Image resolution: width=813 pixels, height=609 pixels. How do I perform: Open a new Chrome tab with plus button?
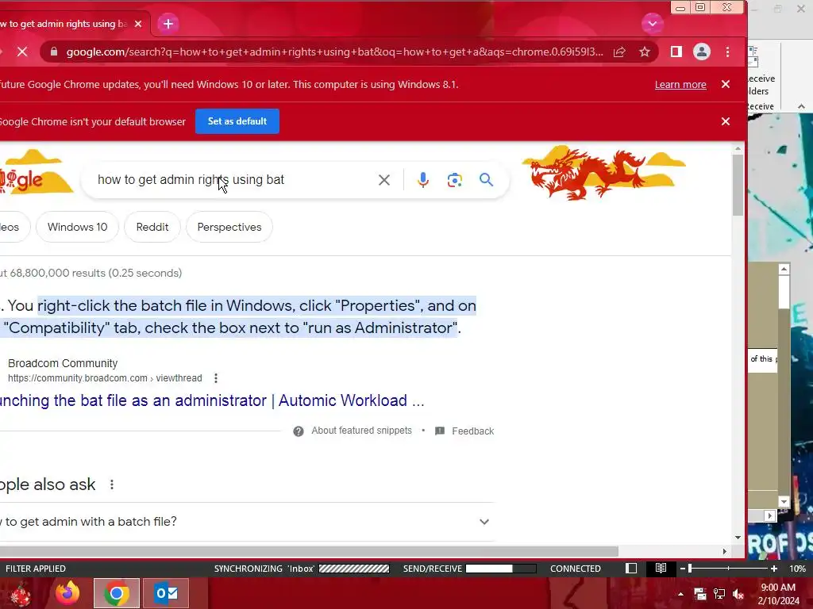point(168,24)
